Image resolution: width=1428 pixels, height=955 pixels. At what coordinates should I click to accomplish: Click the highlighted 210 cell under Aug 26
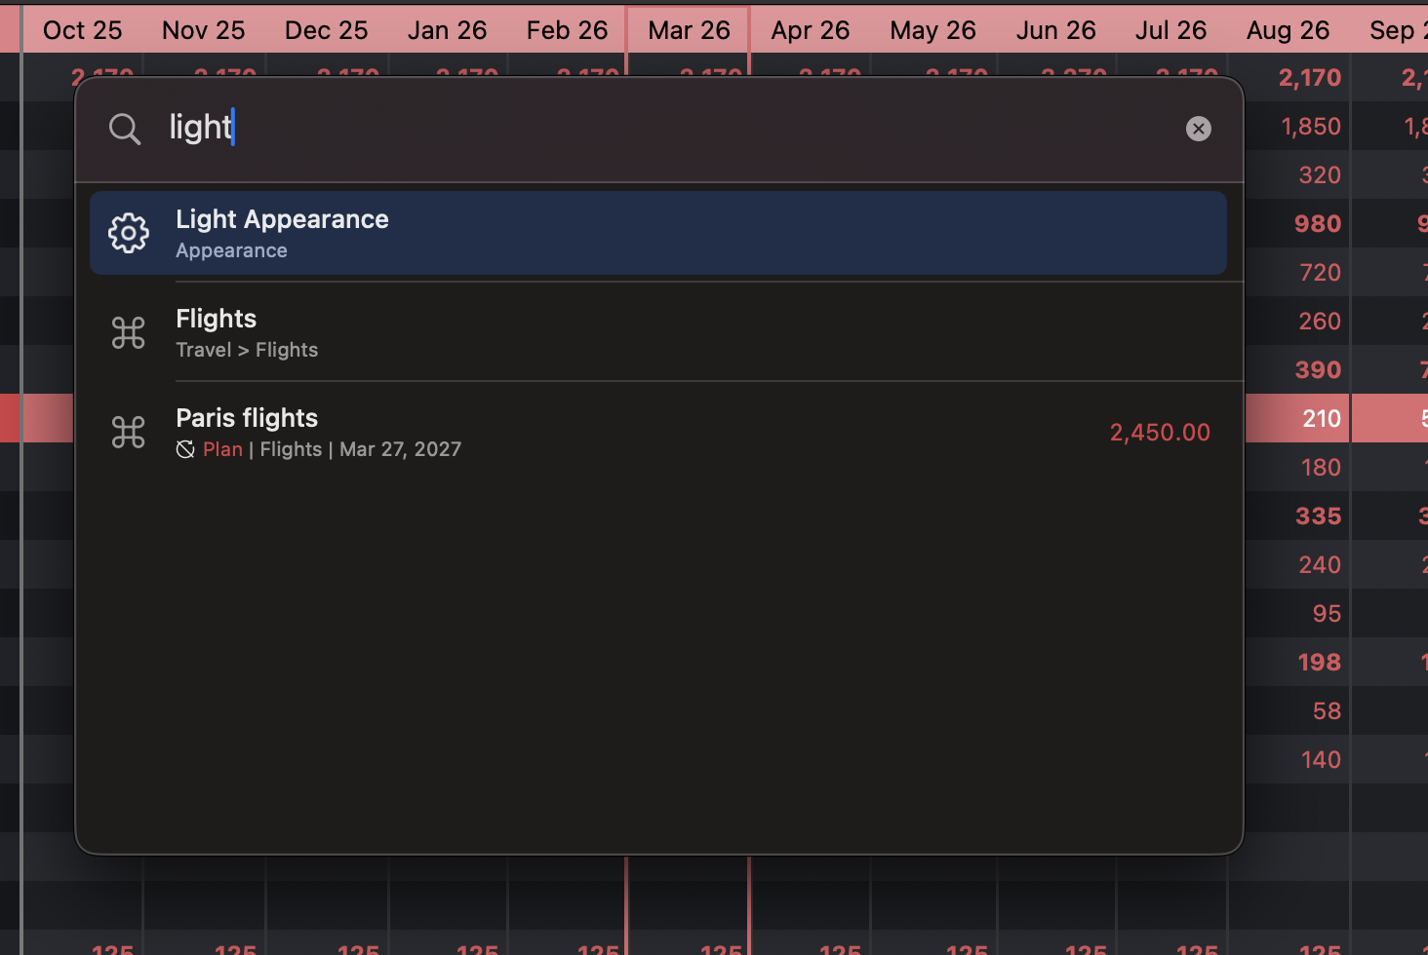click(1322, 418)
